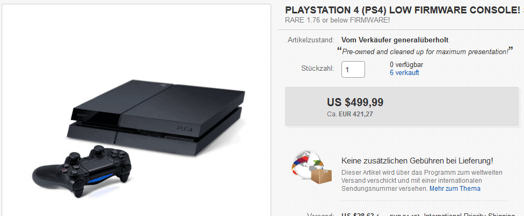Click the "RARE 1.76 or below FIRMWARE!" subtitle
The image size is (524, 216).
tap(337, 20)
